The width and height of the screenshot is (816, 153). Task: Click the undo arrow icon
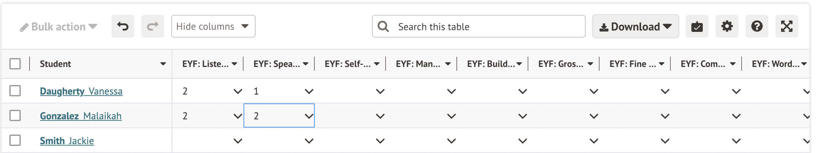123,26
